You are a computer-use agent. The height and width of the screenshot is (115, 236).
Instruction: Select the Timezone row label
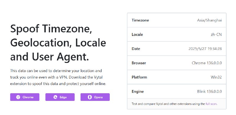coord(140,20)
